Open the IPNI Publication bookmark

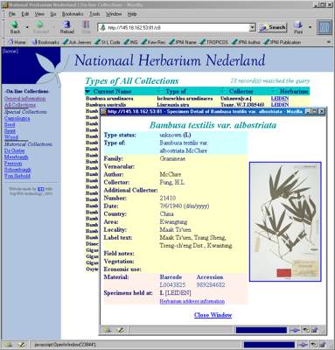point(282,42)
